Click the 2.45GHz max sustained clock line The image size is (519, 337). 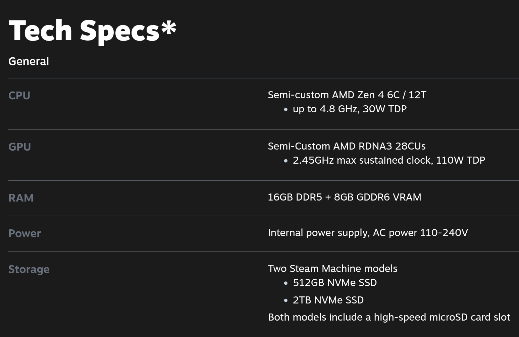point(389,160)
